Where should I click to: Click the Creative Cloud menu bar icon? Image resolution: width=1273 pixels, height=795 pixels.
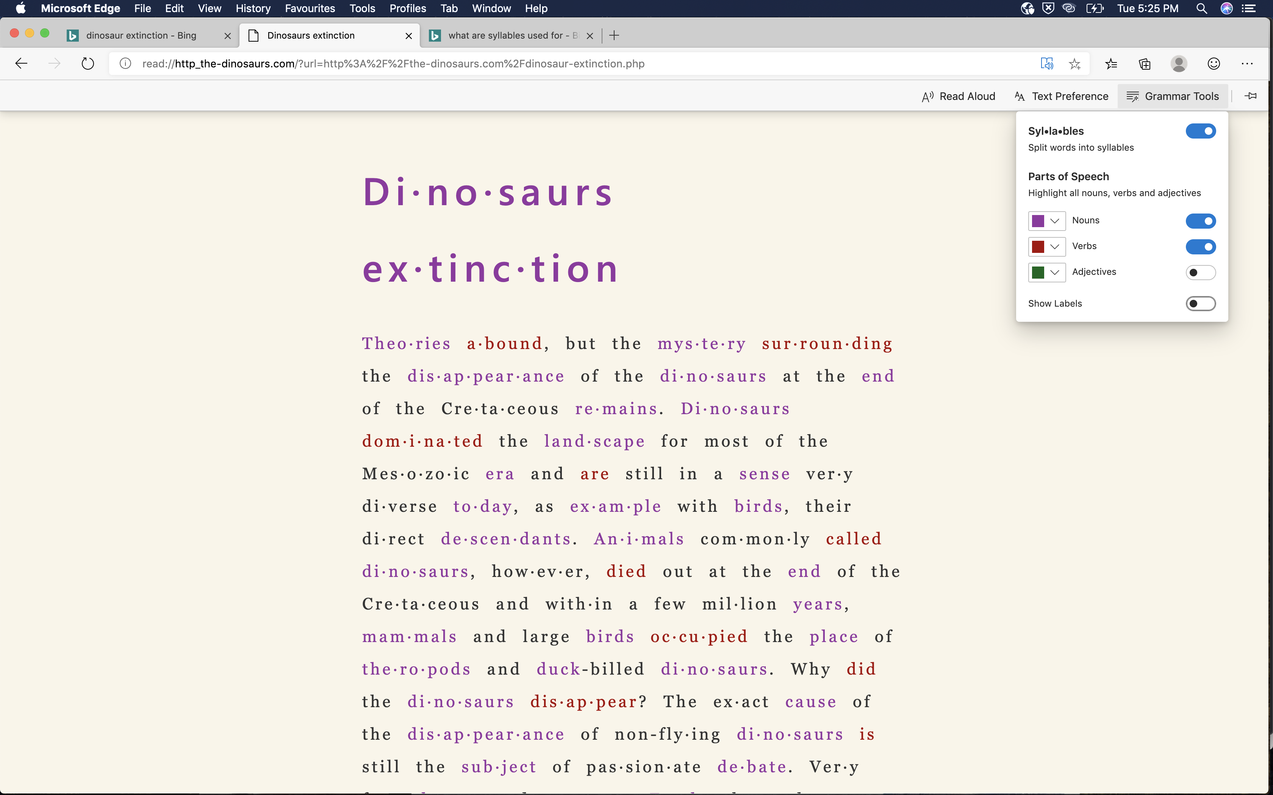1069,8
